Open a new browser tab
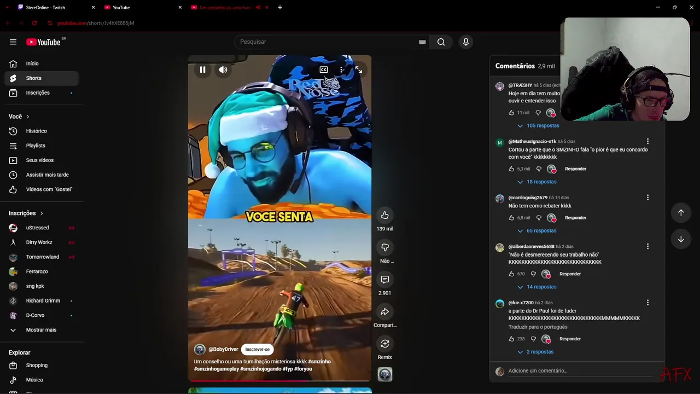Screen dimensions: 700x394 point(280,8)
